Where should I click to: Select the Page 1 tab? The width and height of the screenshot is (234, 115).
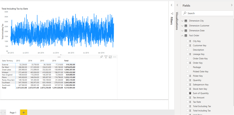pyautogui.click(x=13, y=113)
